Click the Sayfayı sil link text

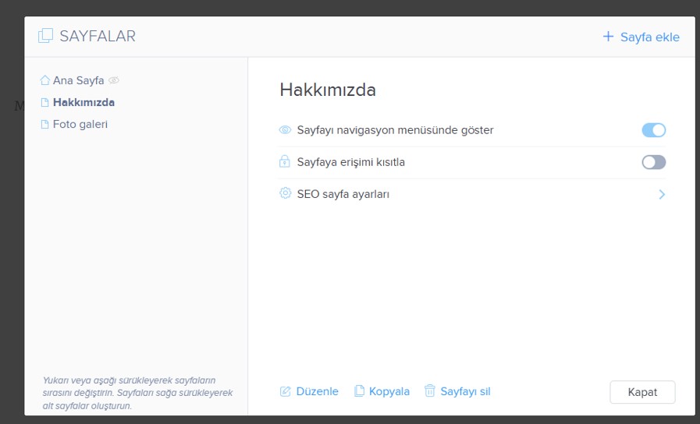pyautogui.click(x=465, y=391)
